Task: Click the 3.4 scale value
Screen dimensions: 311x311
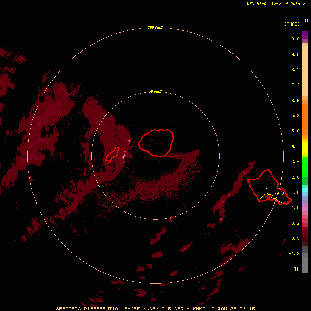Action: coord(295,162)
